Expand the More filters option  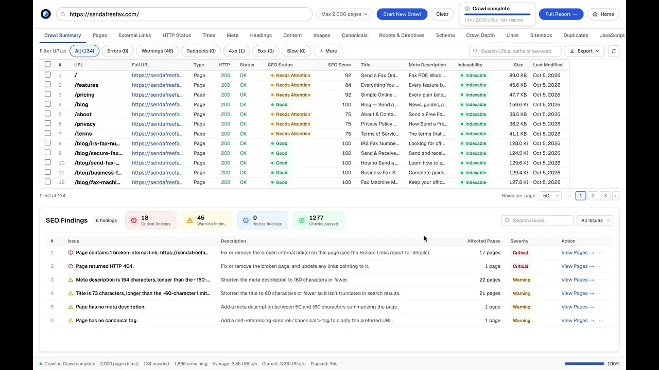pyautogui.click(x=328, y=51)
